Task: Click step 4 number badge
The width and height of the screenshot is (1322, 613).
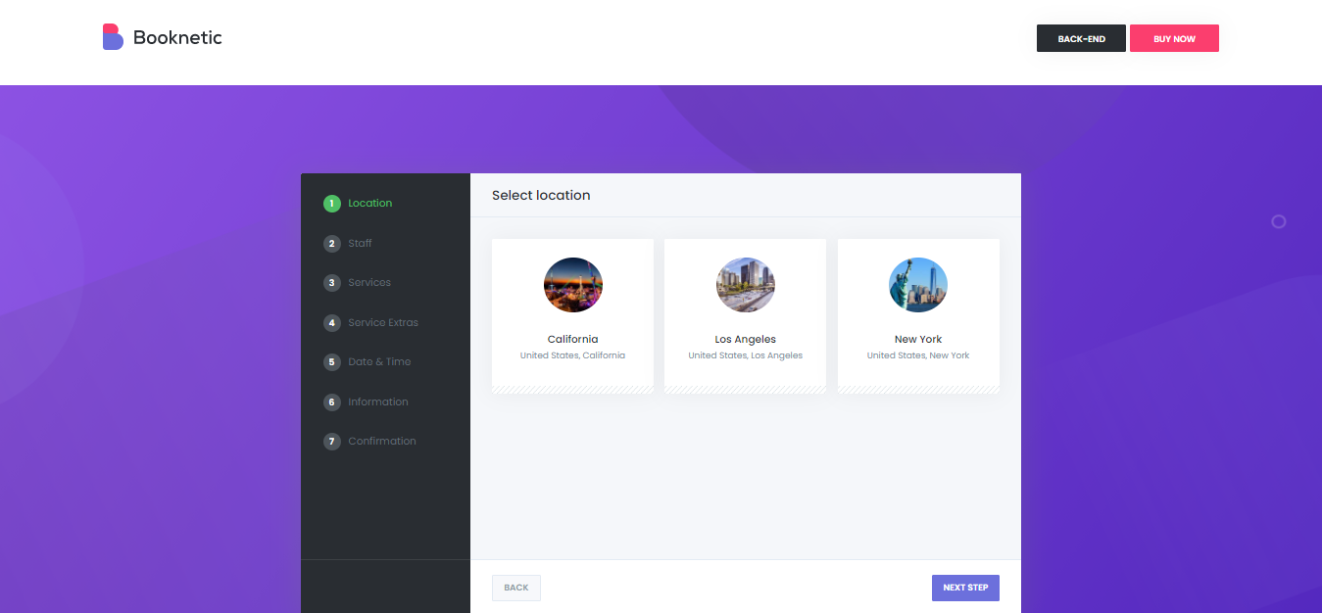Action: point(332,323)
